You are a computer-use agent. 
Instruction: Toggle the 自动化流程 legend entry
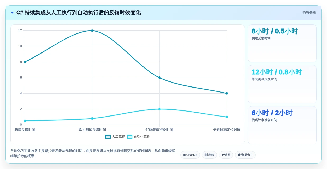tap(138, 137)
